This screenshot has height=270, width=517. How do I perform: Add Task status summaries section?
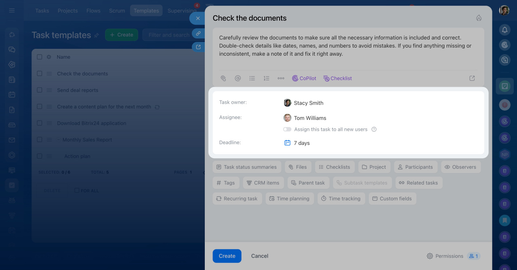click(247, 167)
